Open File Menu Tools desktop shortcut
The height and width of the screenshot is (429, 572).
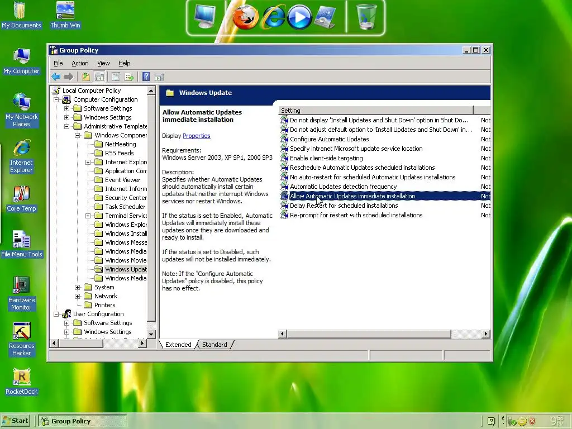point(22,244)
